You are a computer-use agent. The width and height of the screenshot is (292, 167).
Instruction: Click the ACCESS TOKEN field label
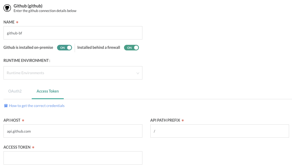[x=17, y=147]
